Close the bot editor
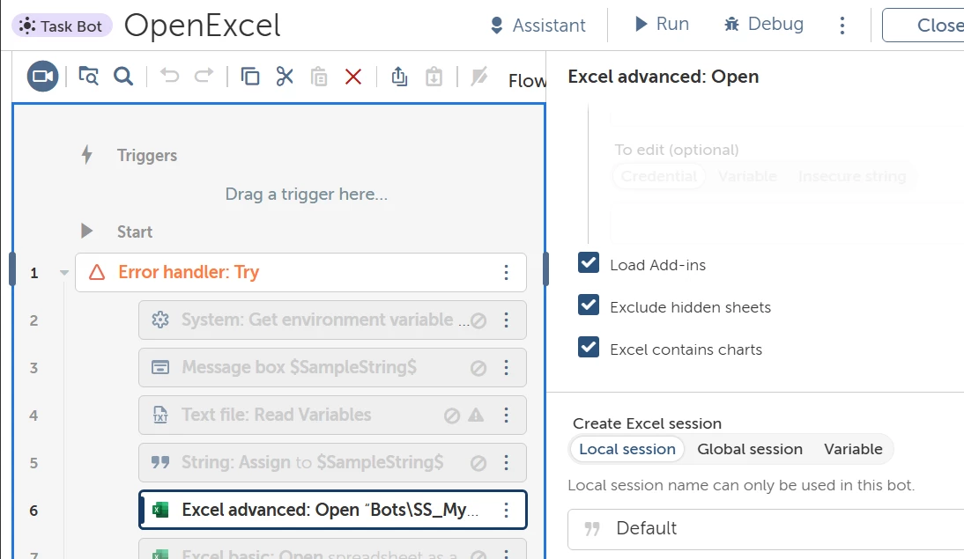964x559 pixels. pos(923,26)
